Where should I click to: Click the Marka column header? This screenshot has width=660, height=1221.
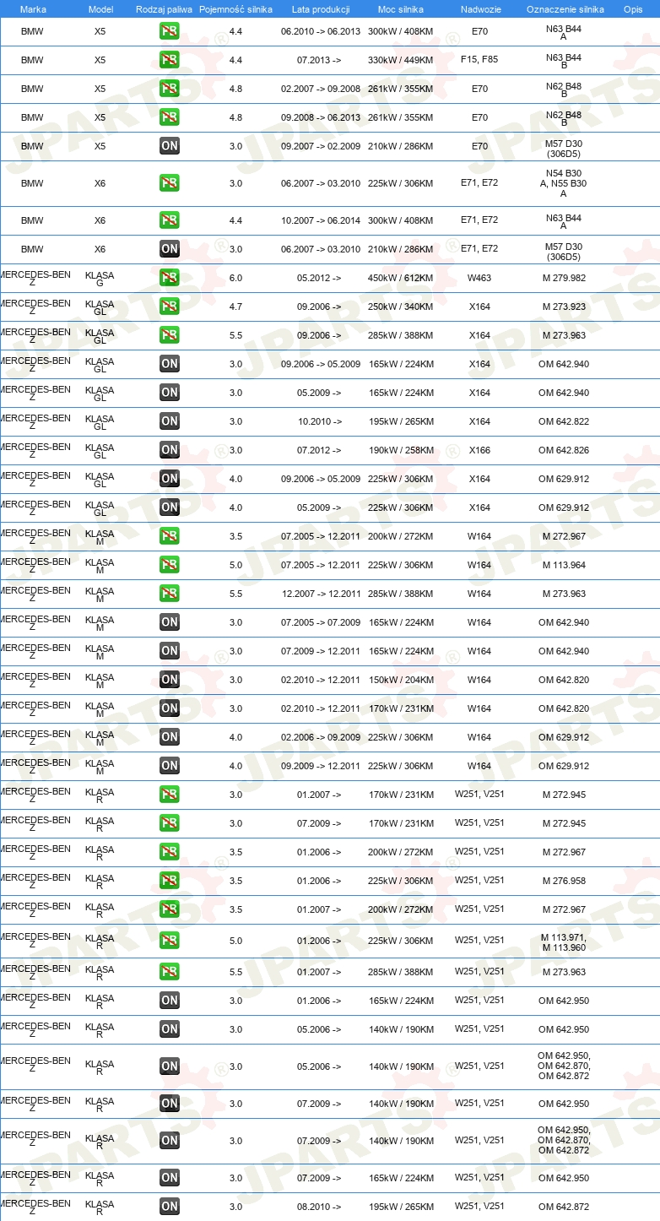(x=33, y=9)
